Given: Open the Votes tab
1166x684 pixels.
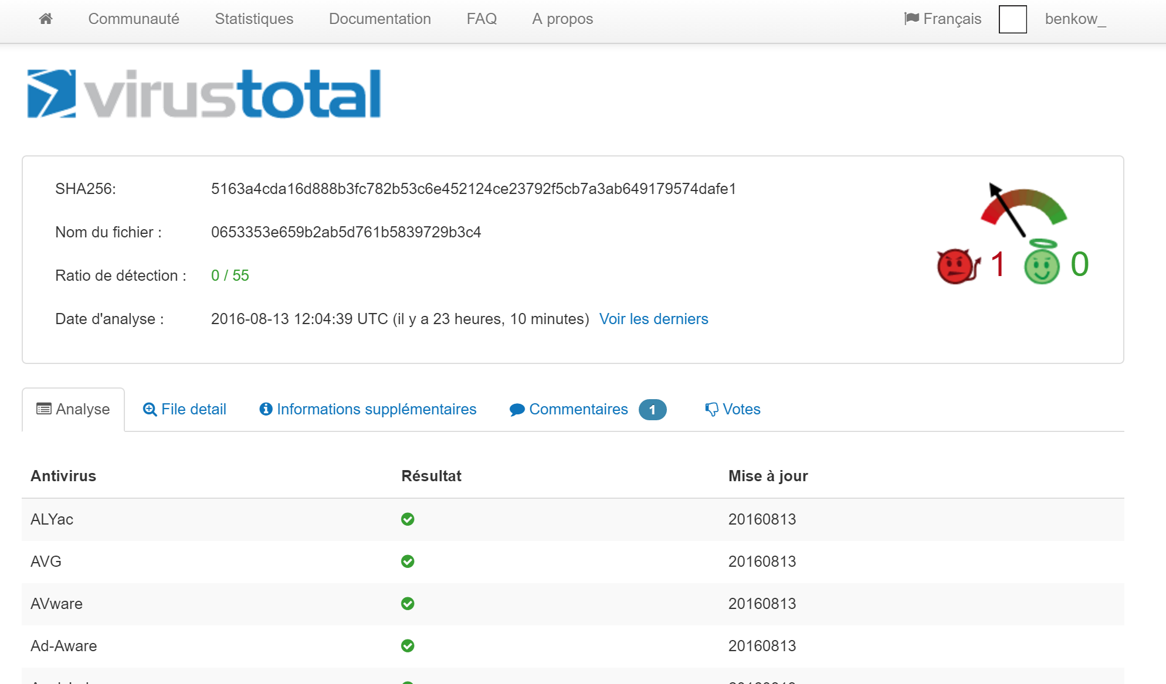Looking at the screenshot, I should (x=733, y=409).
